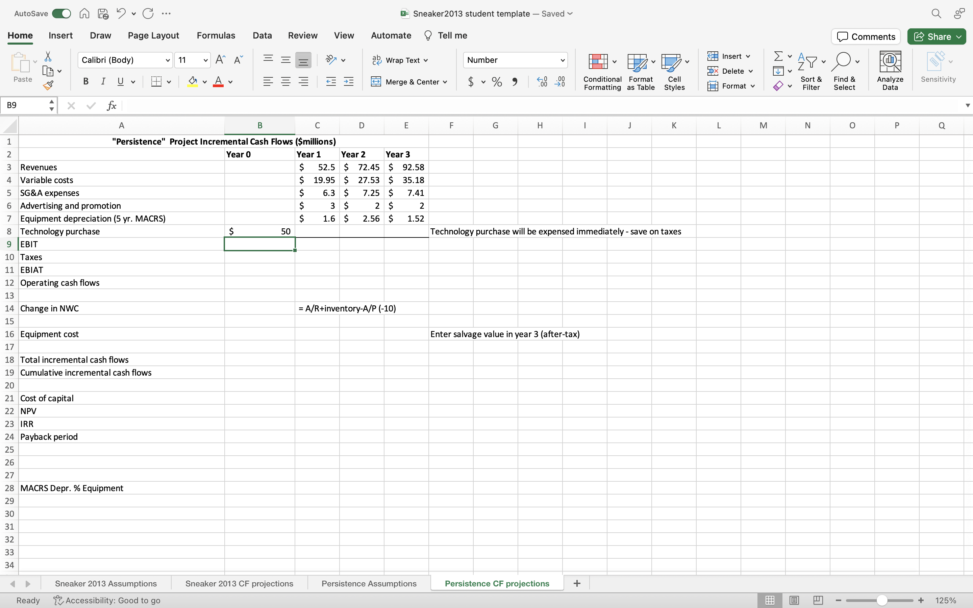Image resolution: width=973 pixels, height=608 pixels.
Task: Toggle AutoSave off
Action: pyautogui.click(x=61, y=13)
